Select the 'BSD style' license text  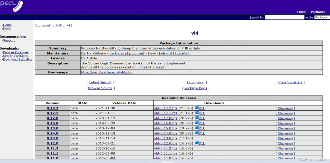click(x=89, y=58)
